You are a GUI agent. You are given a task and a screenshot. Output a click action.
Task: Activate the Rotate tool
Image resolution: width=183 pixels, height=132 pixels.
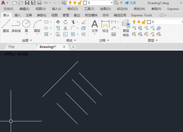click(x=66, y=22)
